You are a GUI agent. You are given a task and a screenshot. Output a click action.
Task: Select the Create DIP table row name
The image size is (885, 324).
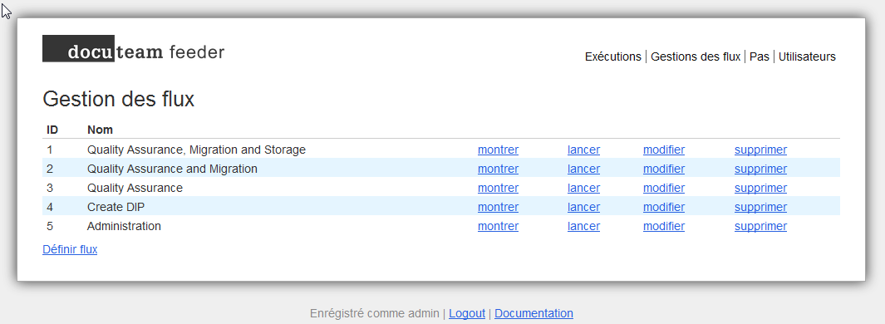(116, 207)
